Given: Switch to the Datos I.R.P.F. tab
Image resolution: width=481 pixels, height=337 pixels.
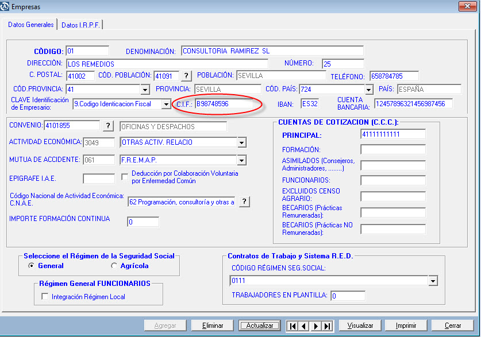Looking at the screenshot, I should [79, 25].
